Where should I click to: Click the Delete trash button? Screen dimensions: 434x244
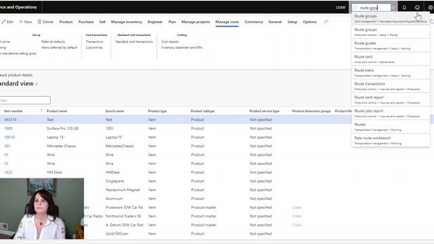pos(45,22)
